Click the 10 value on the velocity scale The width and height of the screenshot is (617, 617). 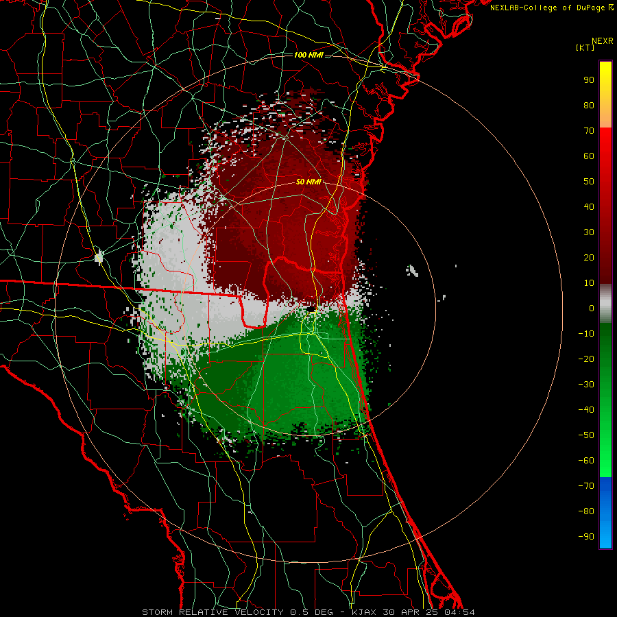(589, 283)
